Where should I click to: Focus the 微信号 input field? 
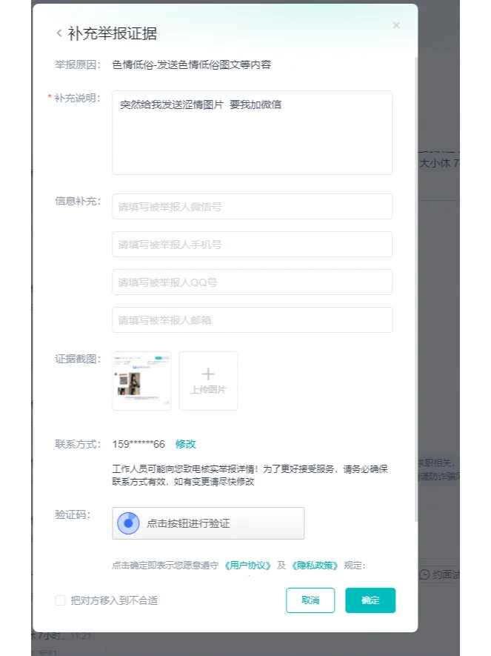pyautogui.click(x=252, y=206)
